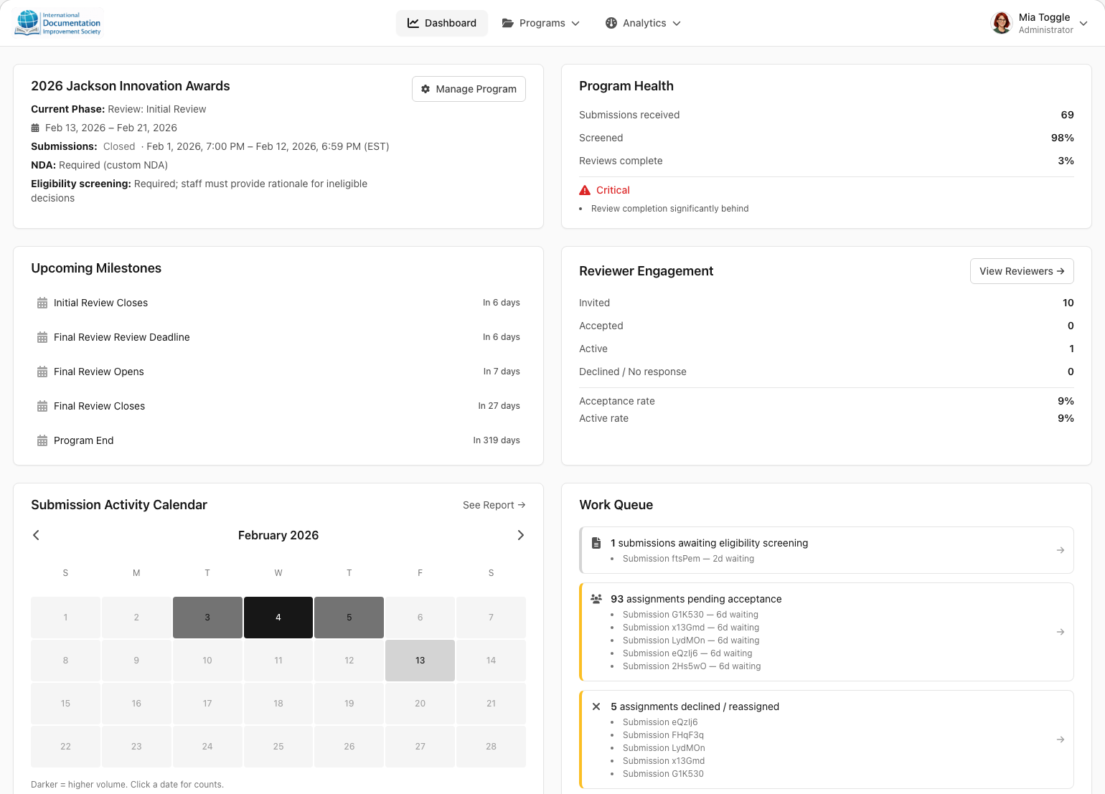This screenshot has width=1105, height=794.
Task: Click the X icon on declined assignments card
Action: coord(596,706)
